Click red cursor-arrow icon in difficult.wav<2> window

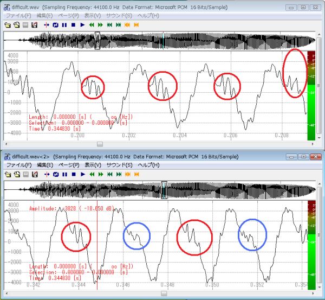(x=47, y=174)
